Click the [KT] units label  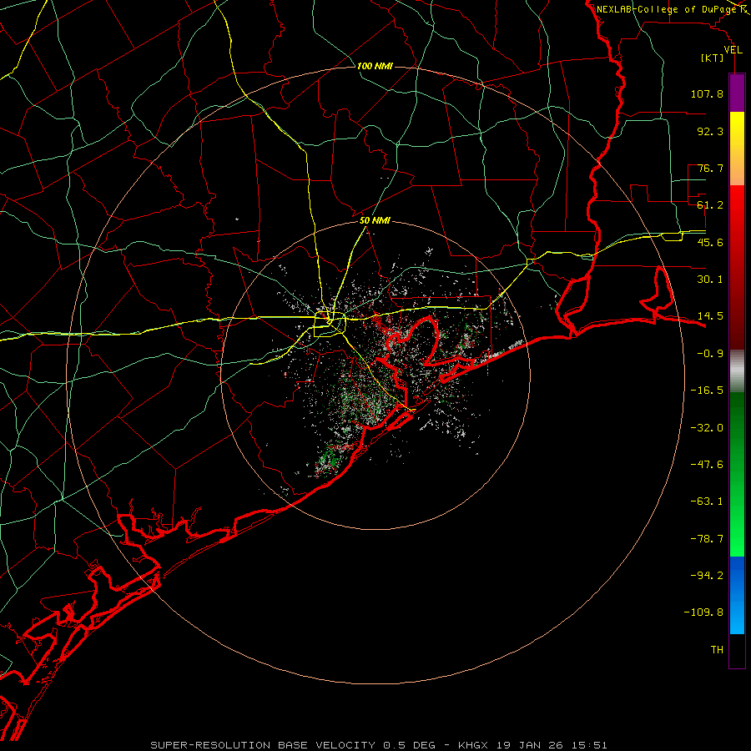pyautogui.click(x=713, y=58)
